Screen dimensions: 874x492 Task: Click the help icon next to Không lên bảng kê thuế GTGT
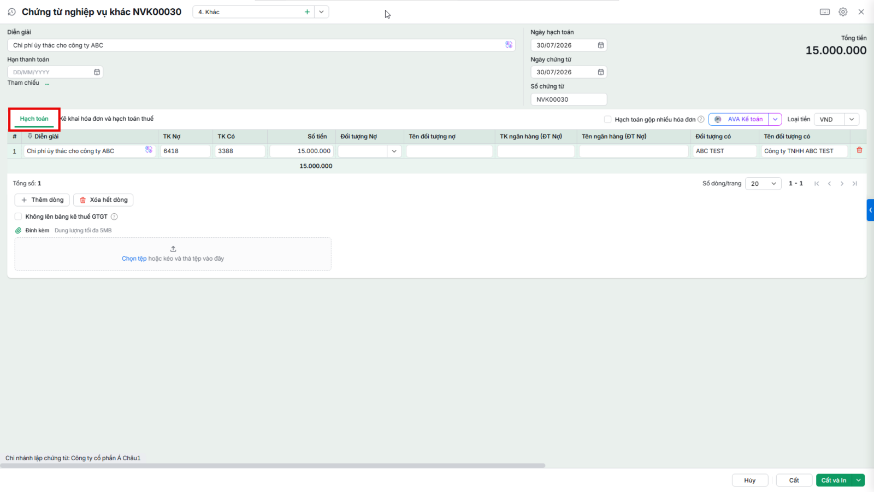click(x=114, y=216)
